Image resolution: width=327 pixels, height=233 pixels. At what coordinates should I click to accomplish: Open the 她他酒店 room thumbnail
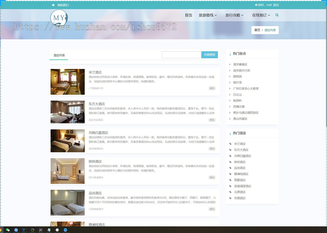tap(68, 171)
